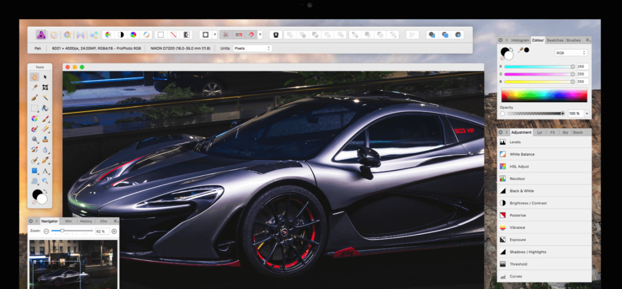Open the Colour panel options menu
This screenshot has height=289, width=622.
pyautogui.click(x=588, y=40)
